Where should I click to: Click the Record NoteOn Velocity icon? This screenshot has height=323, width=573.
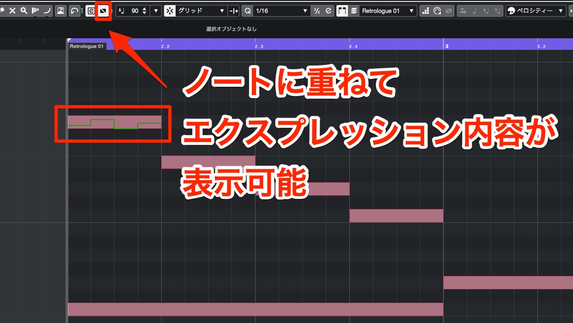486,11
